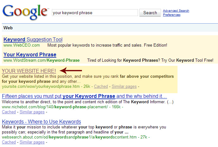Click the Google logo
Viewport: 218px width, 147px height.
(25, 12)
